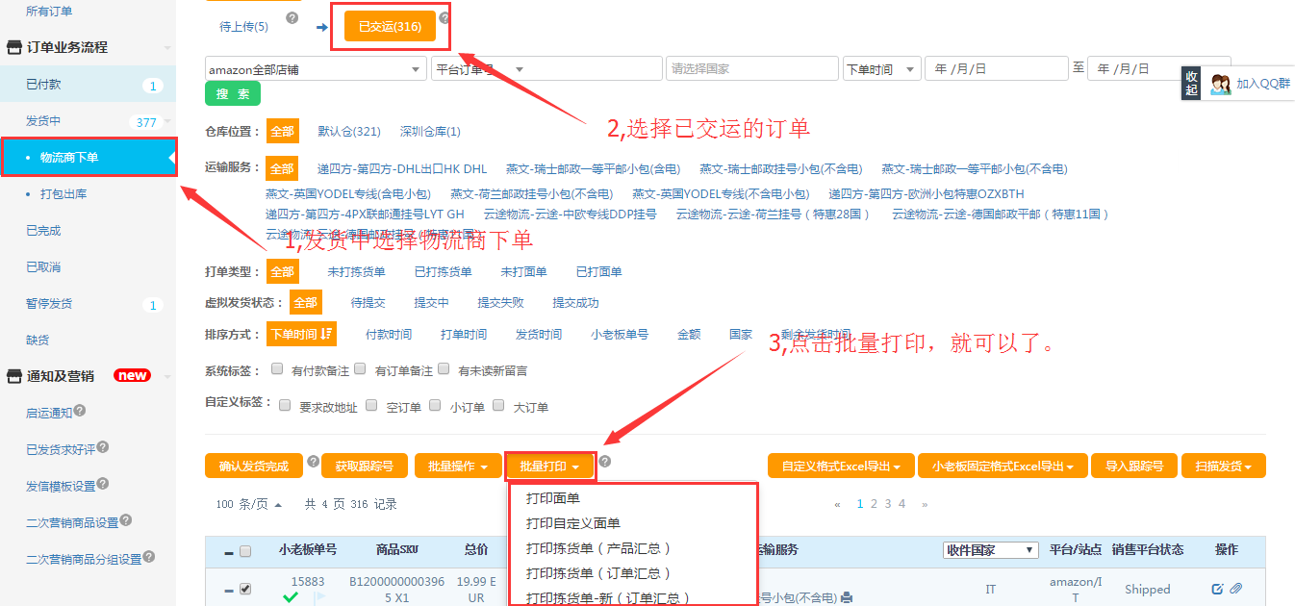Viewport: 1295px width, 606px height.
Task: Enable the 空订单 custom tag checkbox
Action: 367,405
